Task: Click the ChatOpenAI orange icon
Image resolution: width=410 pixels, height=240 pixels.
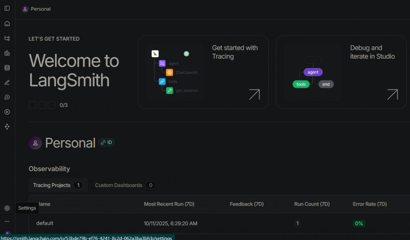Action: pyautogui.click(x=169, y=72)
